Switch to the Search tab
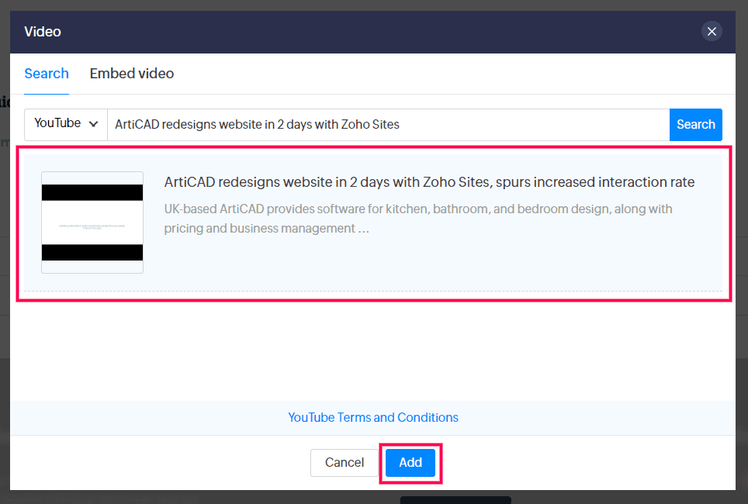 (47, 74)
